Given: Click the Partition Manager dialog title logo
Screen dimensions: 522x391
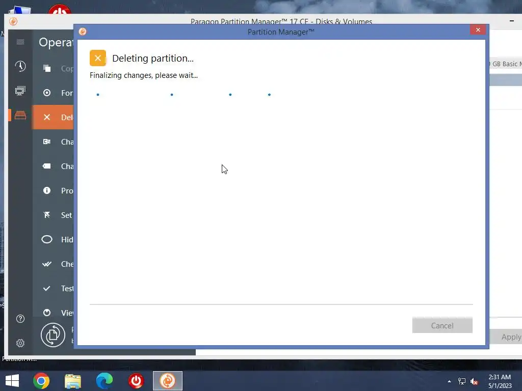Looking at the screenshot, I should 83,32.
